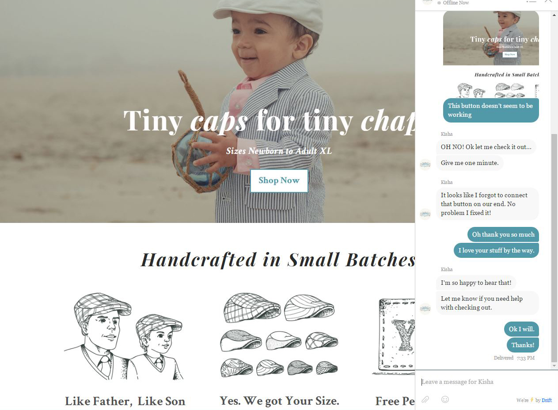Click the father and son cap illustration
This screenshot has width=558, height=410.
click(x=124, y=336)
